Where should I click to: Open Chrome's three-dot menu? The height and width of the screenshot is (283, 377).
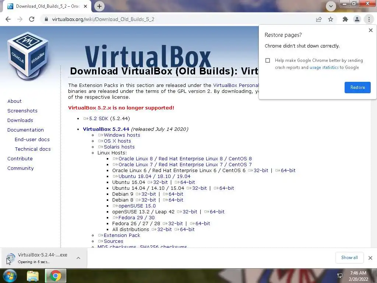pos(369,19)
